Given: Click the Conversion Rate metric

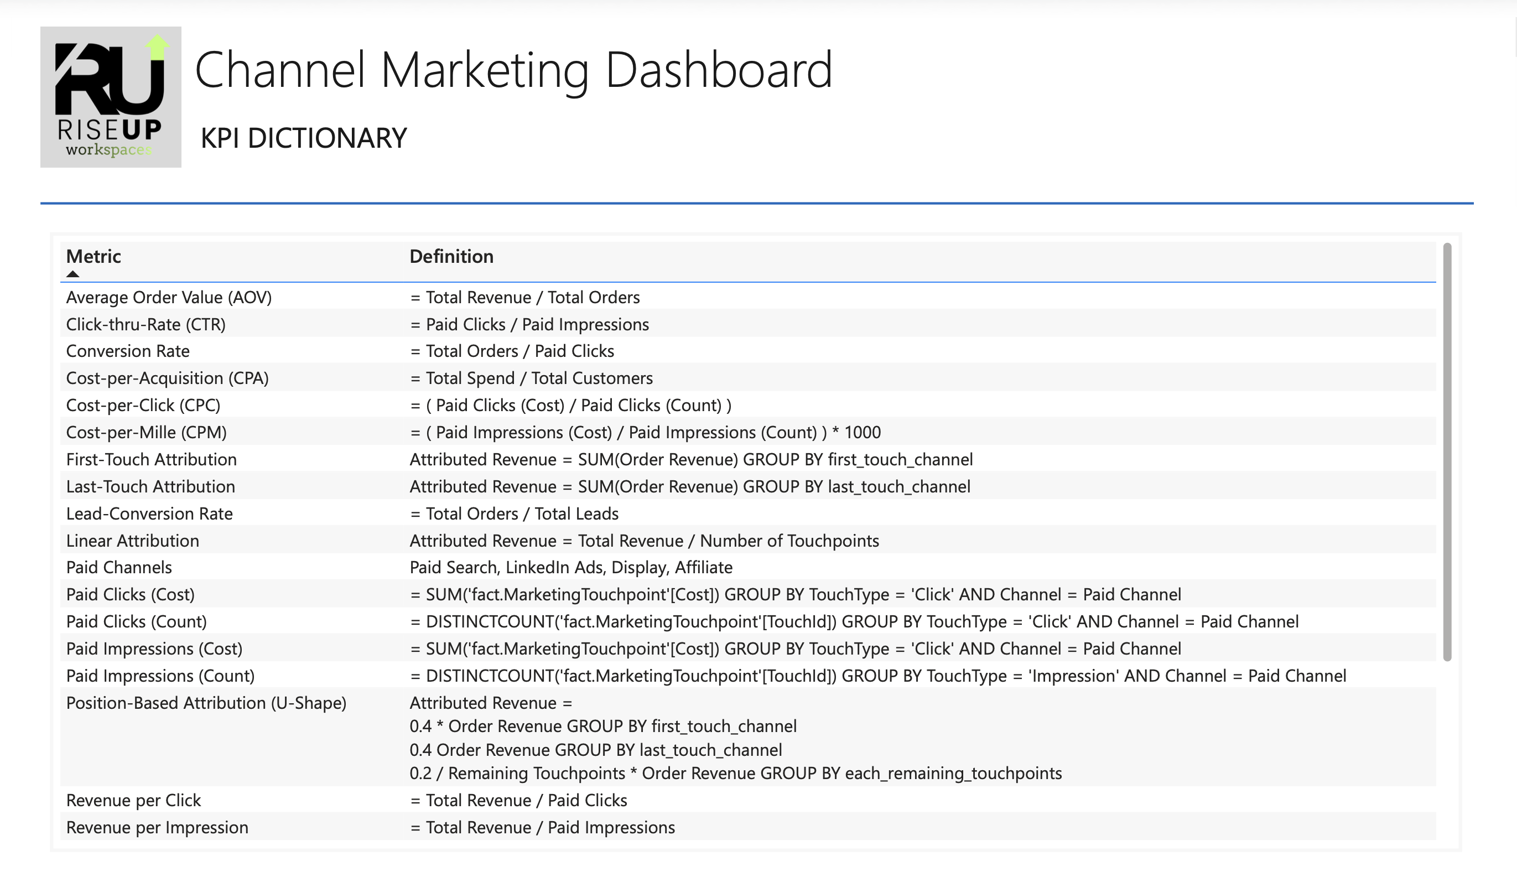Looking at the screenshot, I should 128,350.
